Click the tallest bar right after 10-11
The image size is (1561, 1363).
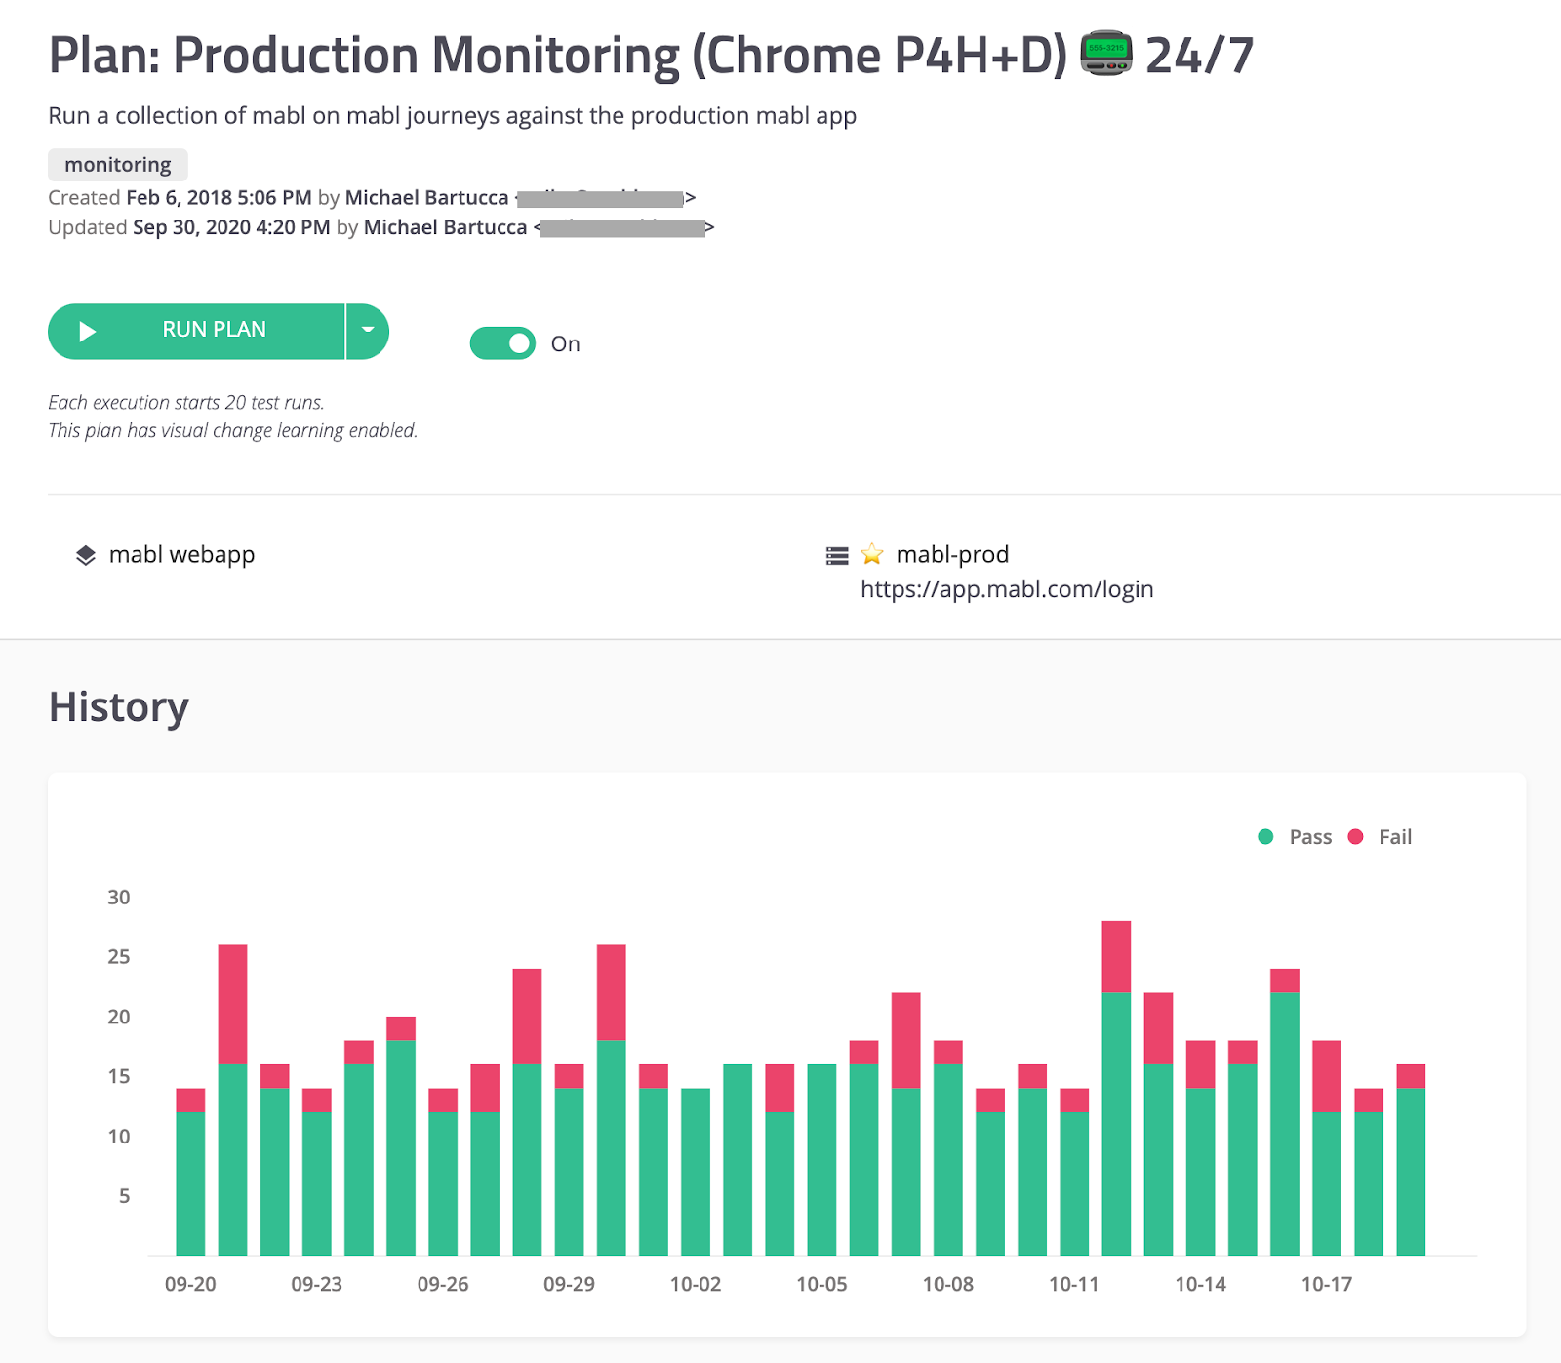pyautogui.click(x=1116, y=1088)
